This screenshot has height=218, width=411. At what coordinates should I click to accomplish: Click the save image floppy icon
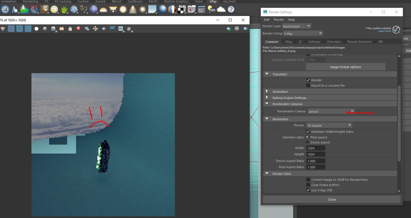pyautogui.click(x=54, y=29)
